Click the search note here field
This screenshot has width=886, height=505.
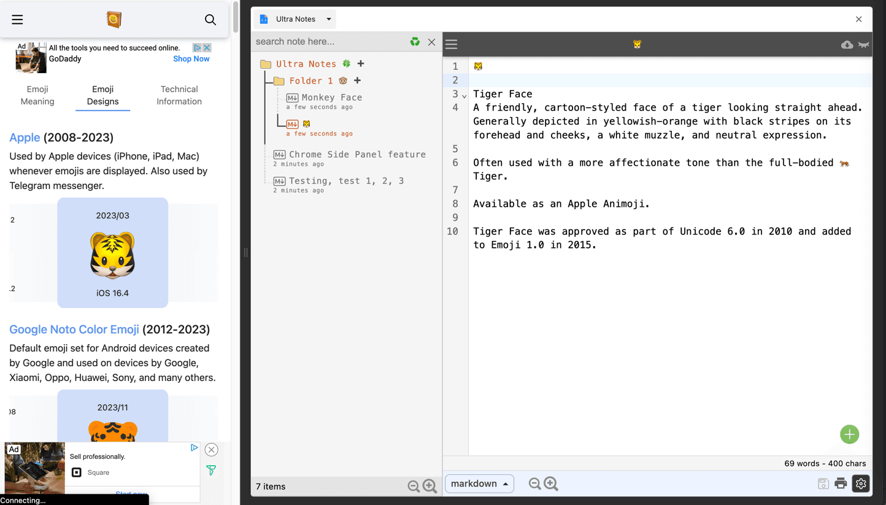point(330,42)
